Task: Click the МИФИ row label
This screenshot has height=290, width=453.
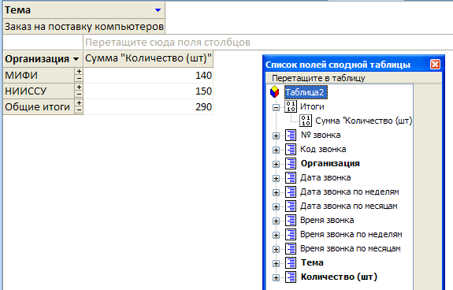Action: click(39, 75)
